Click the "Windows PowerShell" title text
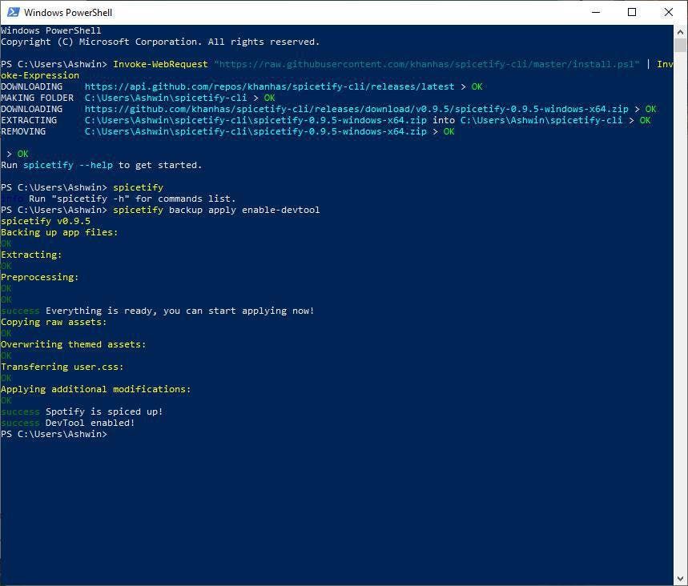688x586 pixels. [x=68, y=13]
